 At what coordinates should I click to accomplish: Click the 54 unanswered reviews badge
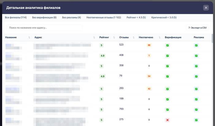click(x=149, y=76)
